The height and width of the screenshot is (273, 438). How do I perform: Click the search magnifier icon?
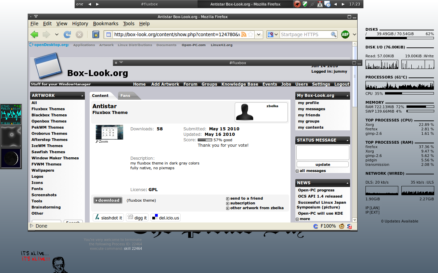coord(334,34)
